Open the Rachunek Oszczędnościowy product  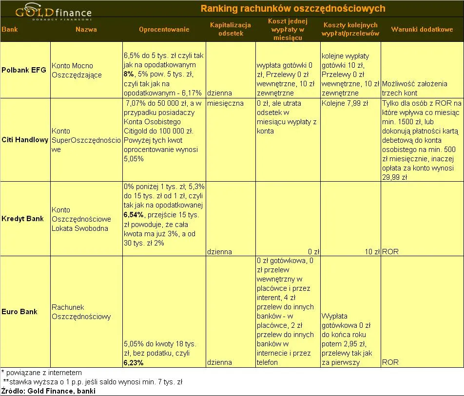82,312
